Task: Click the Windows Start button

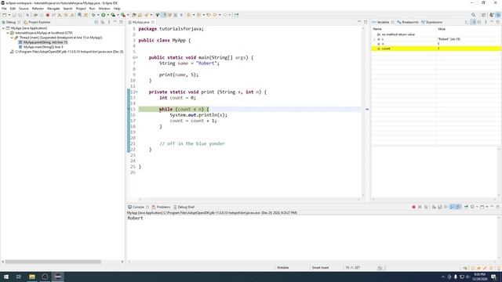Action: tap(6, 277)
